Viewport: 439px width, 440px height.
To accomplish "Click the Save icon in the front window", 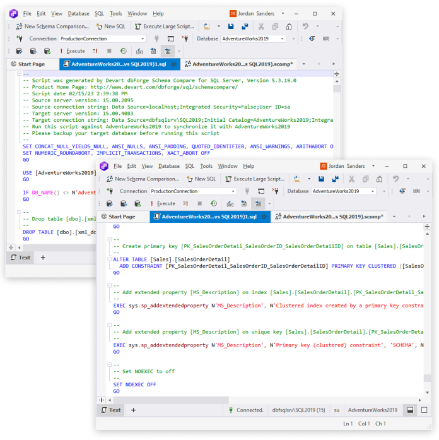I will click(x=320, y=179).
